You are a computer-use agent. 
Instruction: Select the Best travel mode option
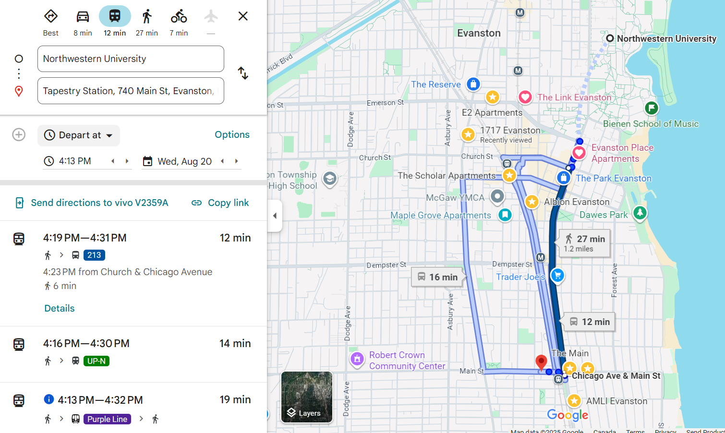[x=50, y=17]
